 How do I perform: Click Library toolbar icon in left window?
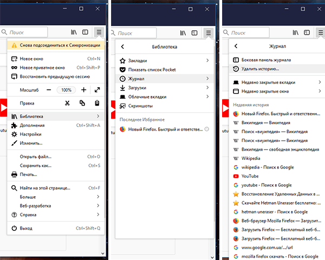(74, 32)
